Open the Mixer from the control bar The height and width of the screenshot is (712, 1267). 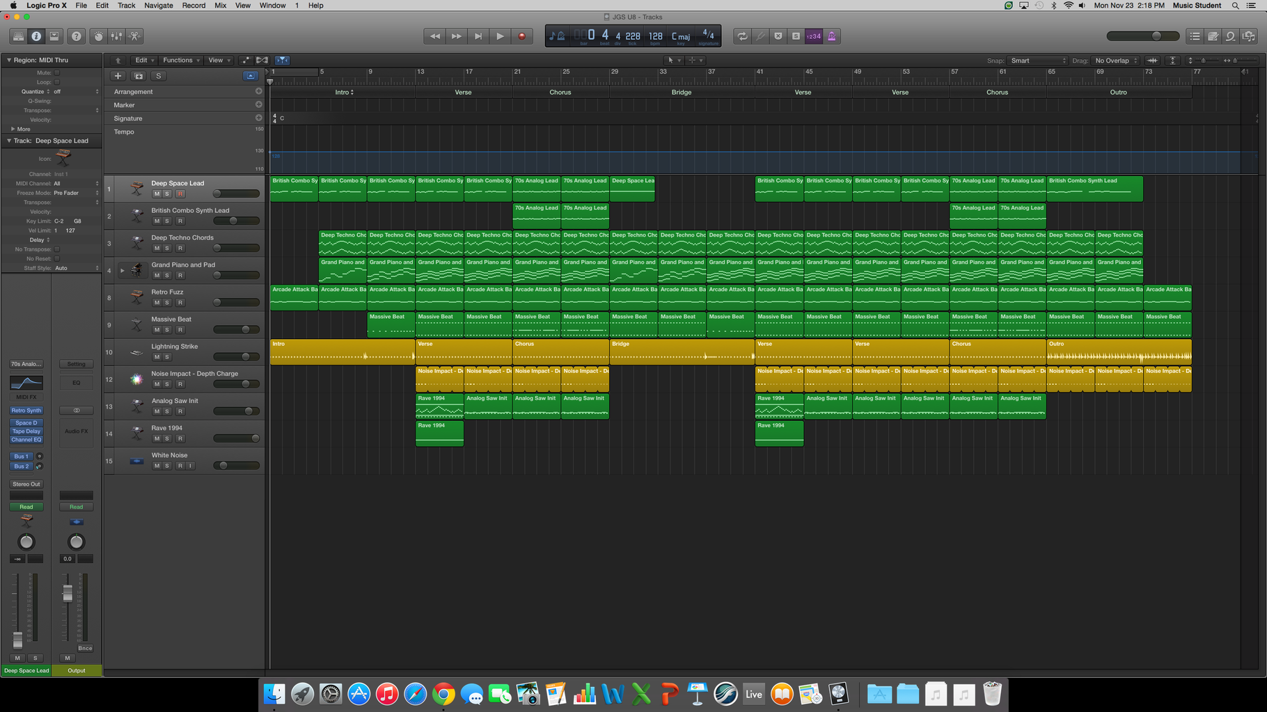[116, 36]
